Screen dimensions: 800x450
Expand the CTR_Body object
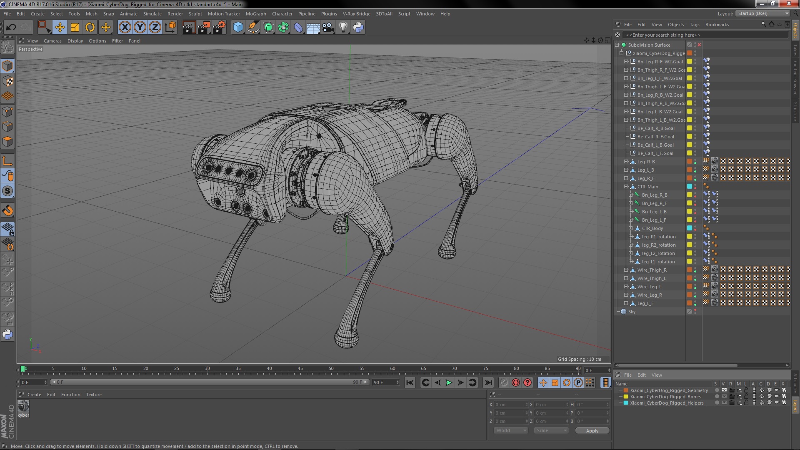tap(630, 228)
